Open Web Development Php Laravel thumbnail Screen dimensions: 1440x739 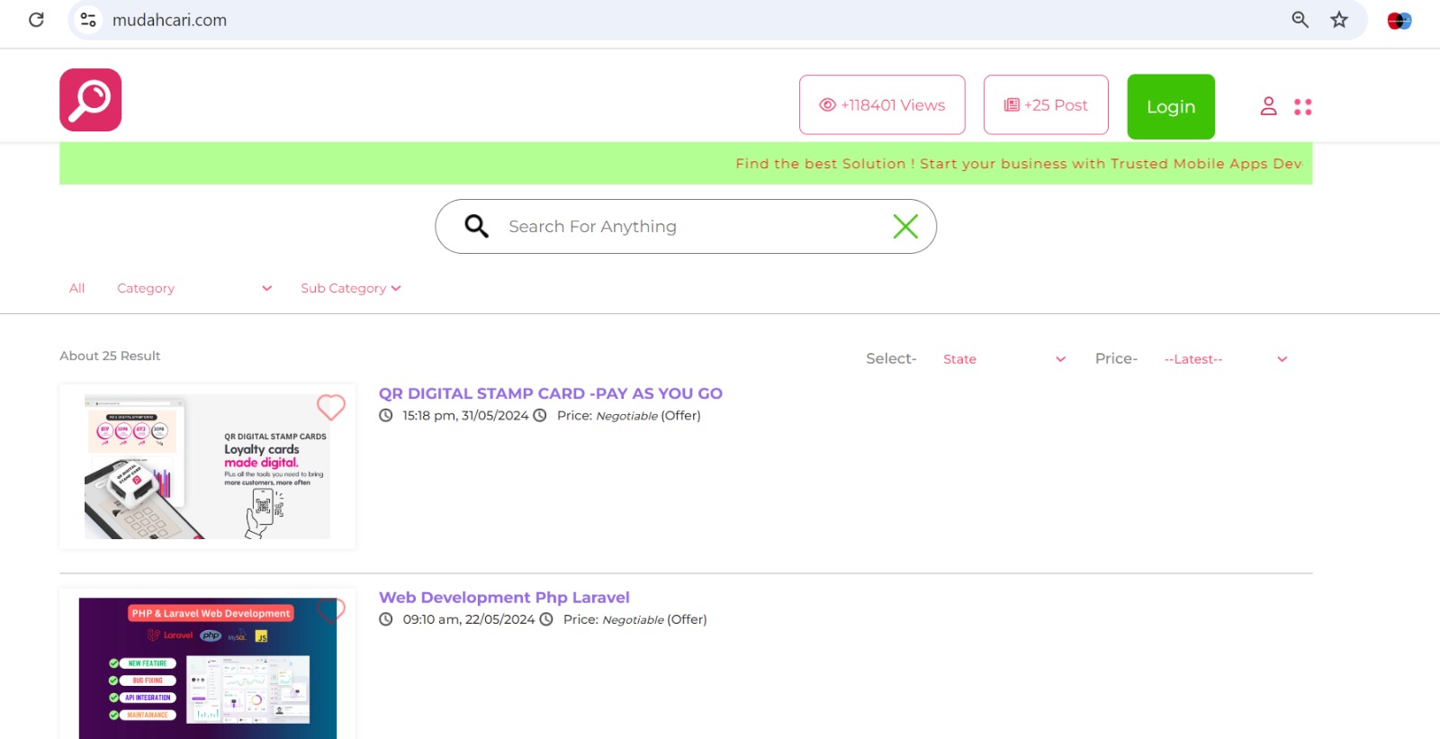[x=207, y=668]
